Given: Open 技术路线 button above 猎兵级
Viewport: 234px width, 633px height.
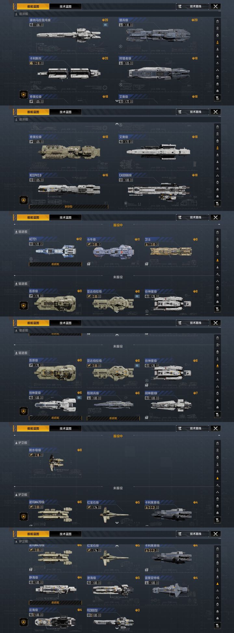Looking at the screenshot, I should (x=192, y=6).
